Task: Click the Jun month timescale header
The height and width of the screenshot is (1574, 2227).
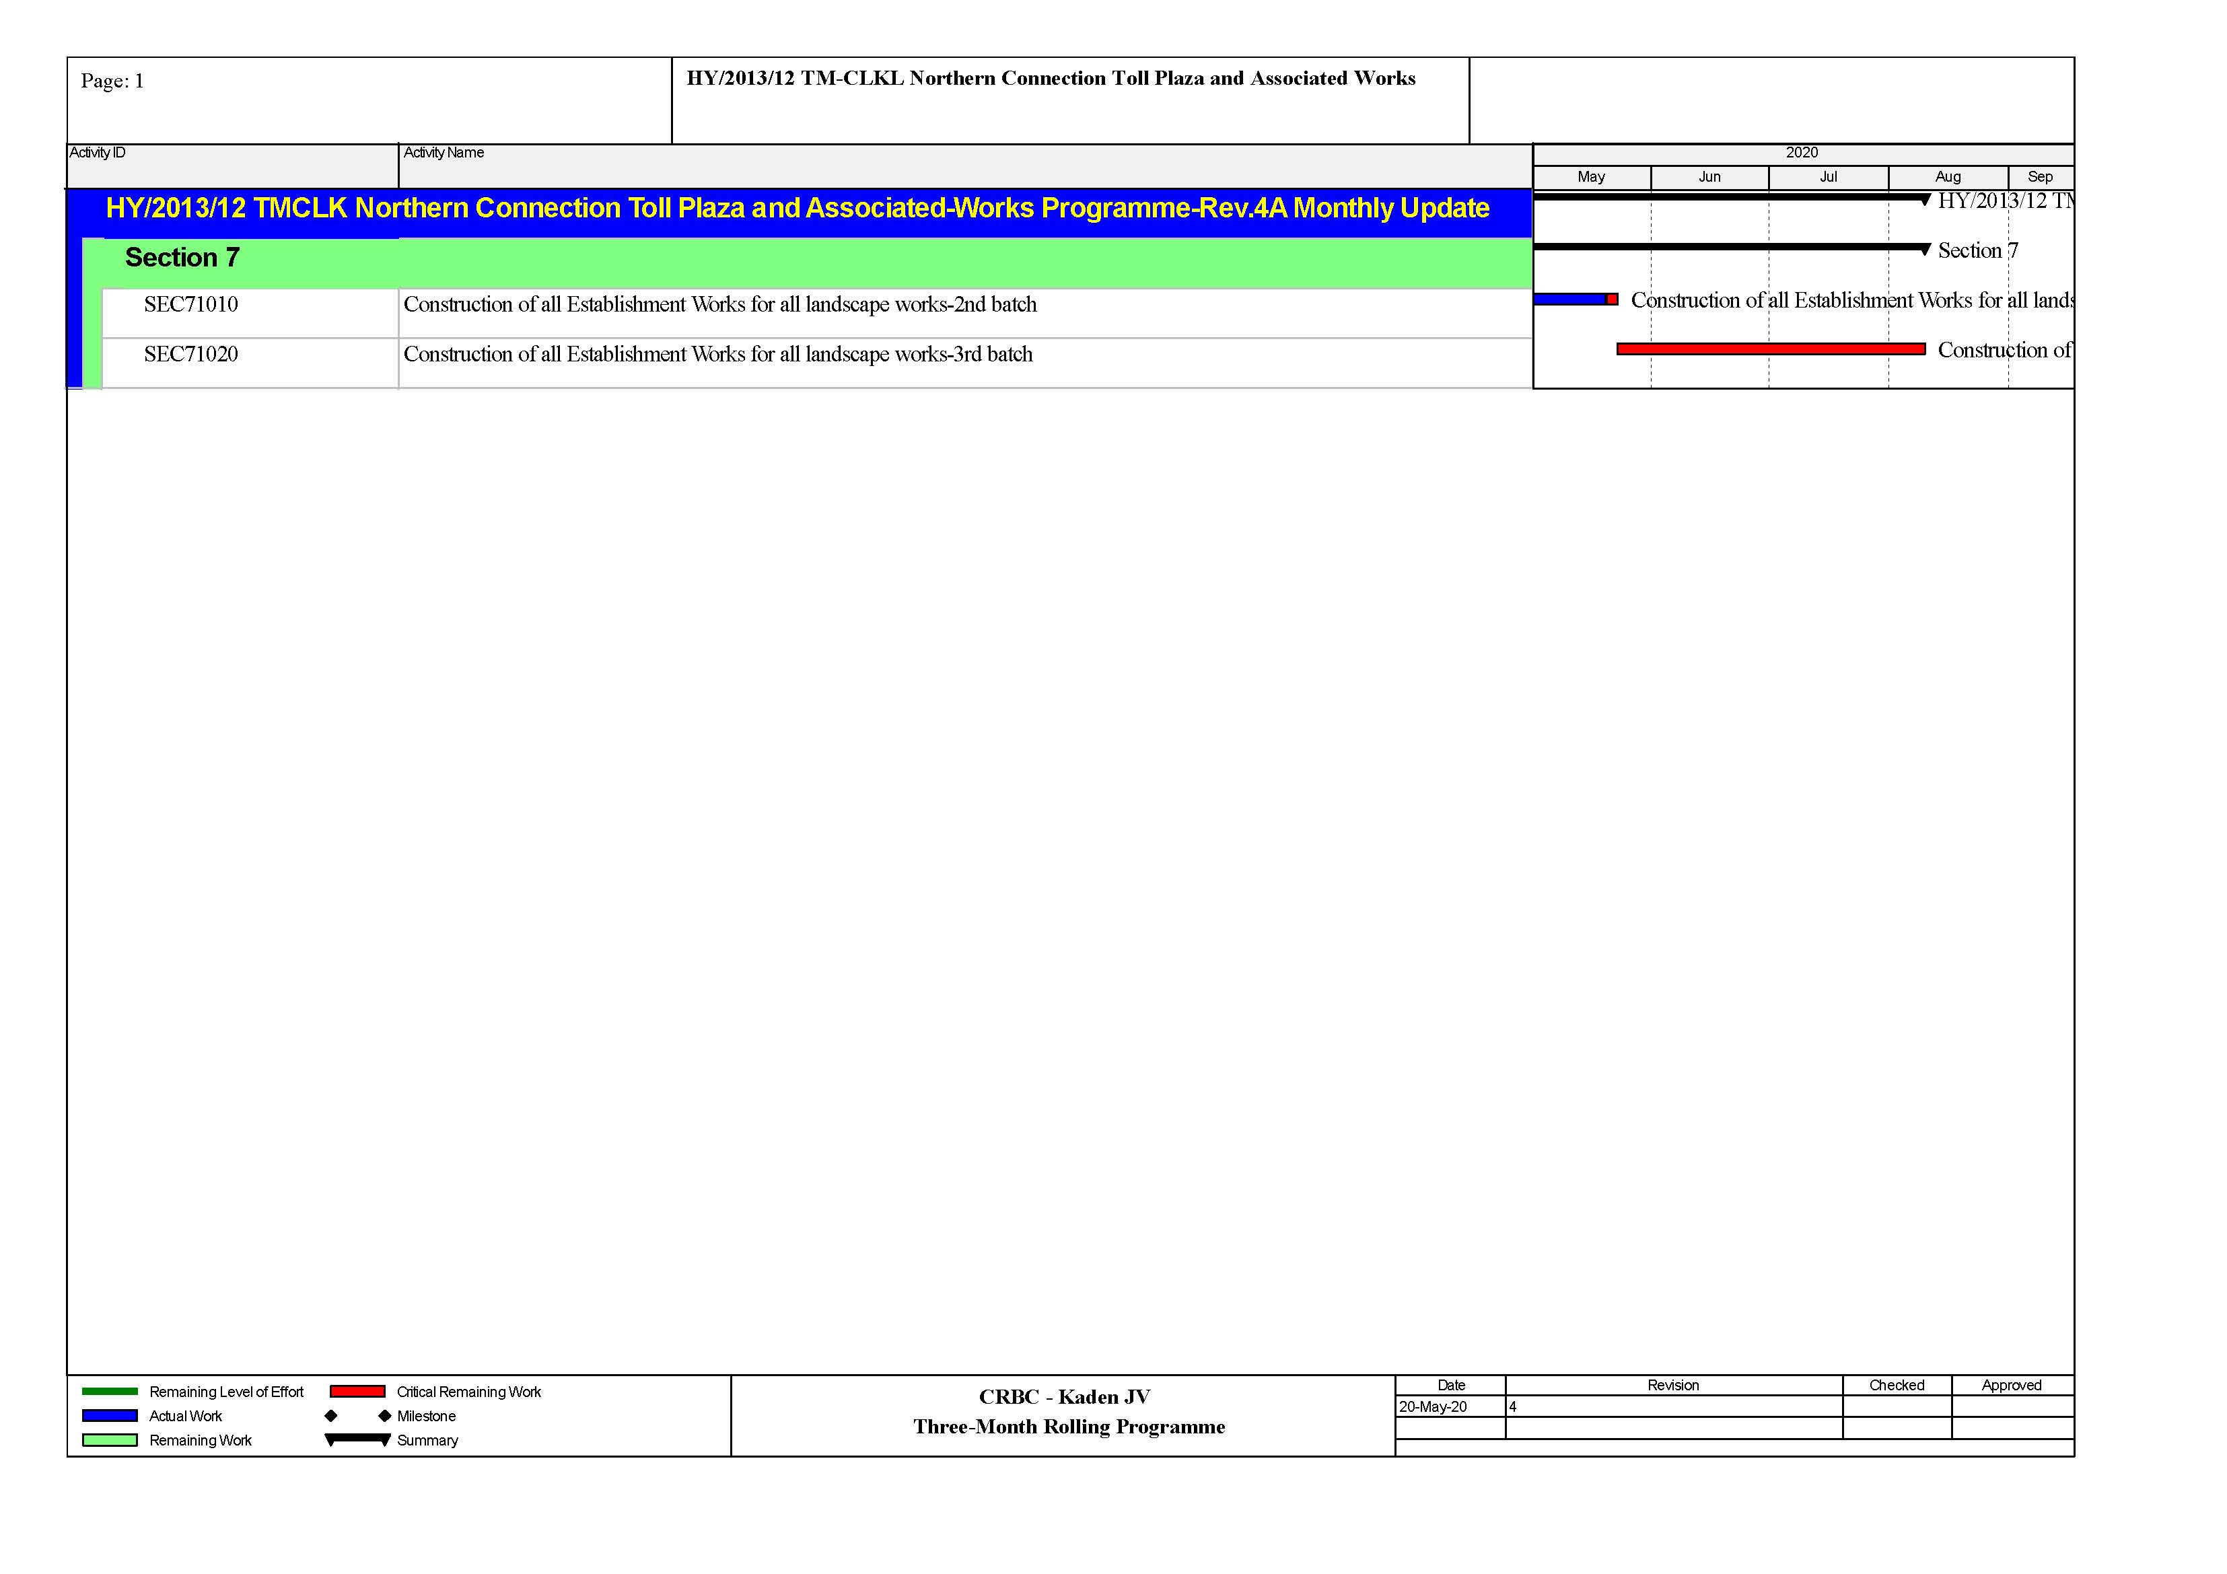Action: pos(1709,178)
